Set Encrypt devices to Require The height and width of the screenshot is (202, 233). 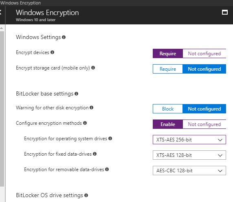[168, 54]
